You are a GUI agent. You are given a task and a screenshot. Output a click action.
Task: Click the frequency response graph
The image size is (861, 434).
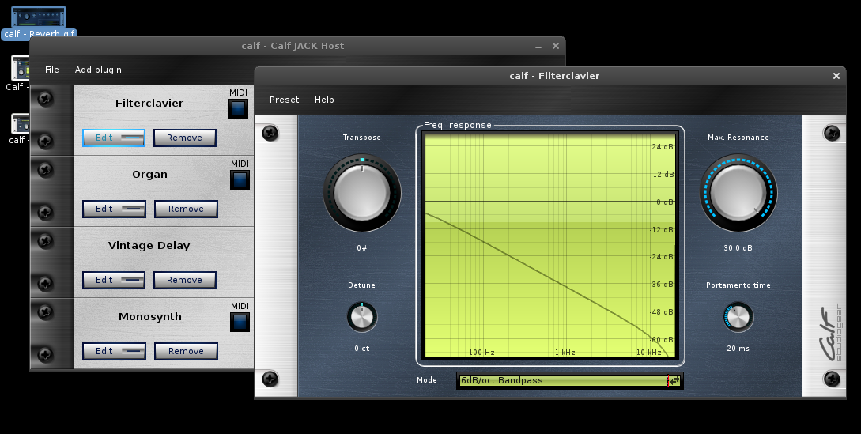point(550,246)
